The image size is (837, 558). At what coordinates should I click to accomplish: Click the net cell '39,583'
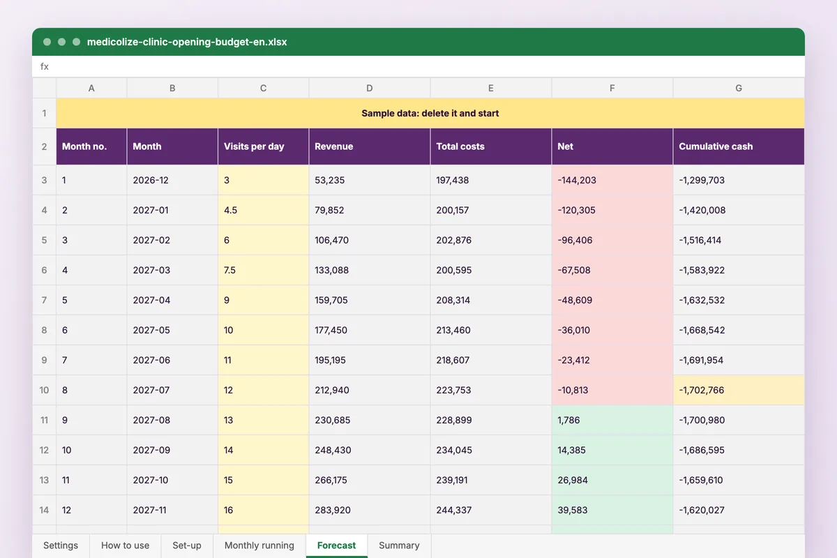[612, 510]
